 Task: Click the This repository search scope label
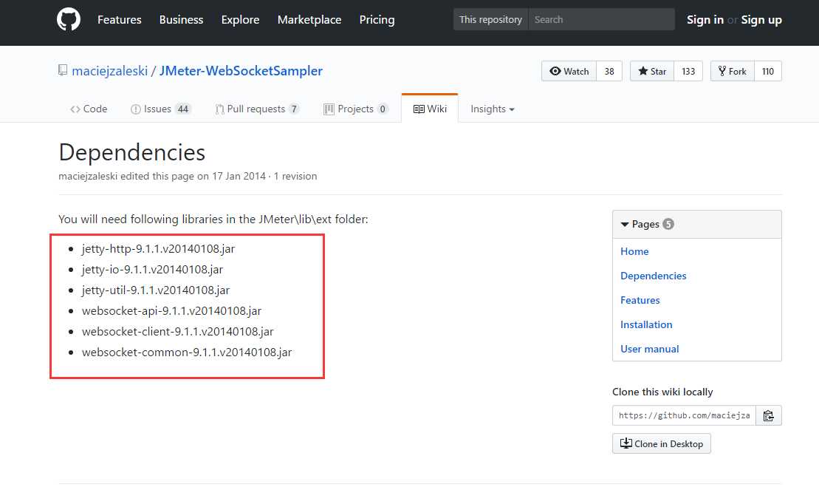point(490,19)
